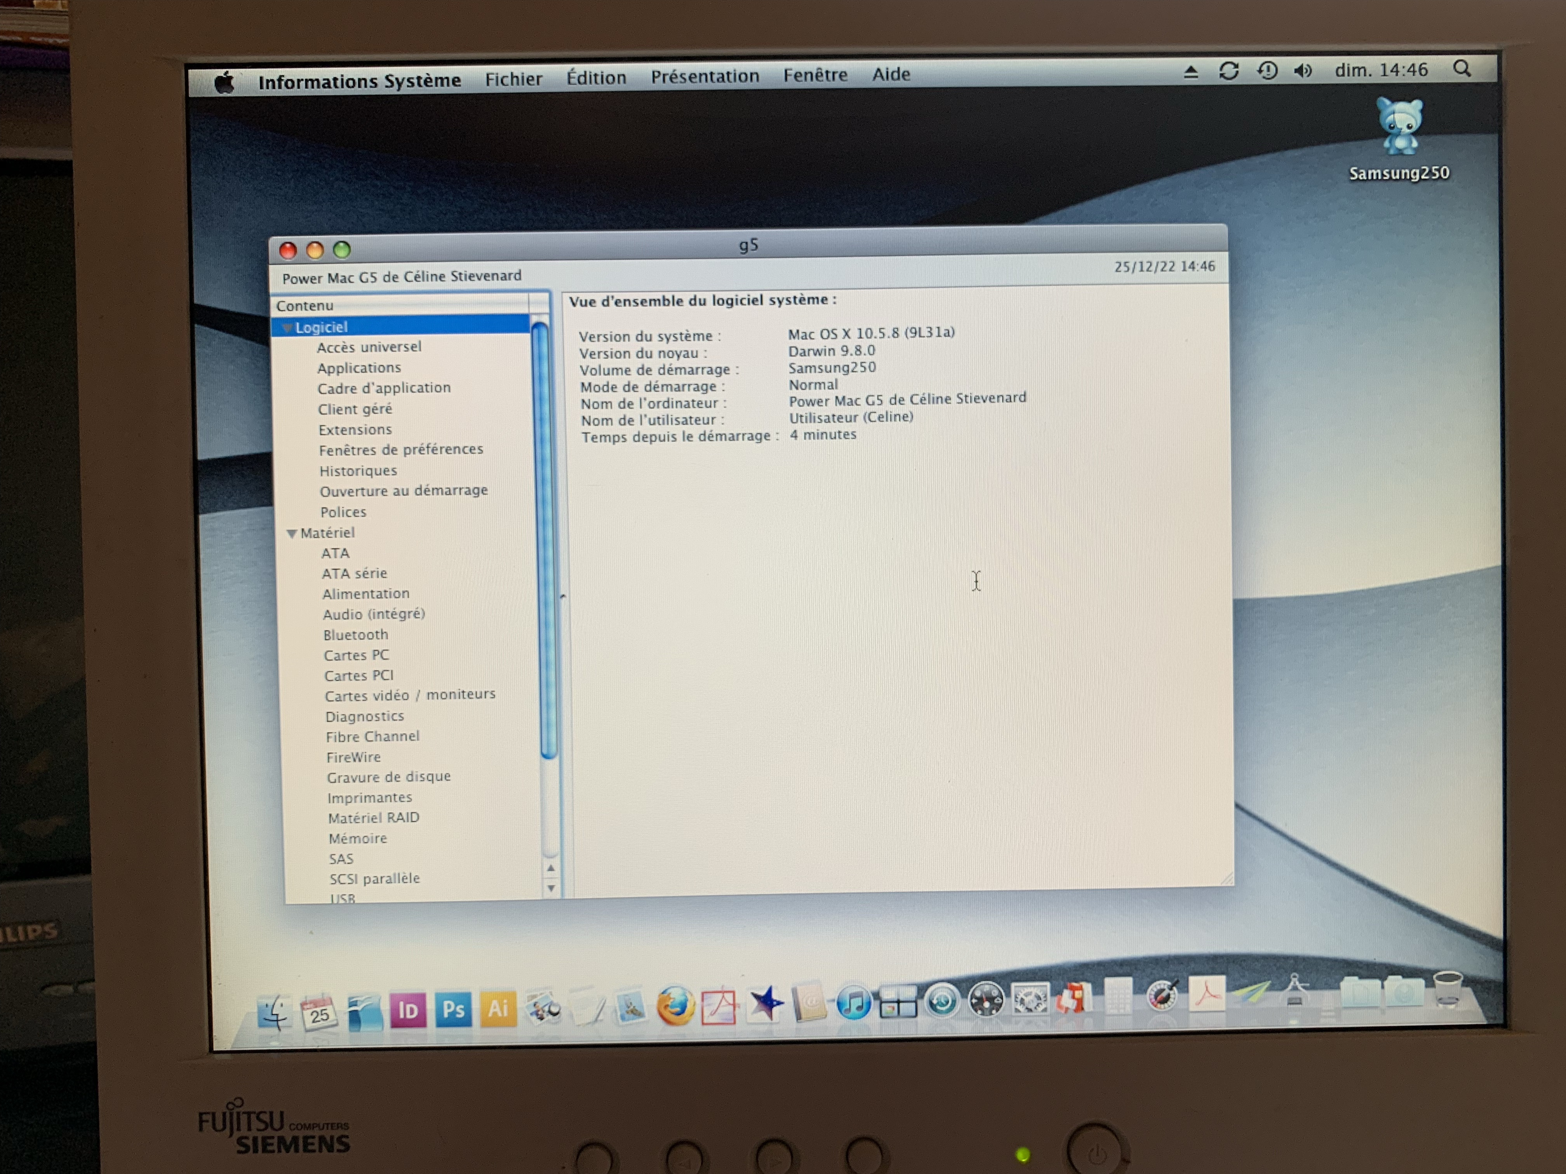Select SCSI parallèle entry
The image size is (1566, 1174).
coord(374,879)
